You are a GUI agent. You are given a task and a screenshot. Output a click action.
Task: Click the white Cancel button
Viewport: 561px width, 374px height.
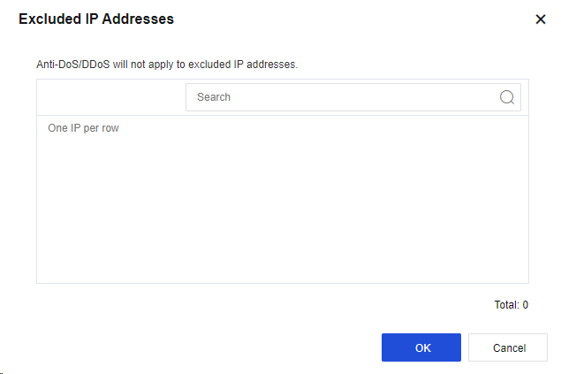[508, 347]
